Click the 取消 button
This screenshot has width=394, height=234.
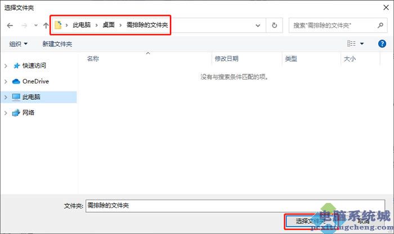364,222
